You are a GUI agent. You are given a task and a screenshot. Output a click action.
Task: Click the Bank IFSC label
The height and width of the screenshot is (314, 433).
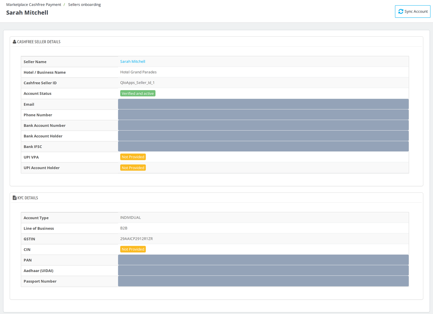tap(33, 147)
